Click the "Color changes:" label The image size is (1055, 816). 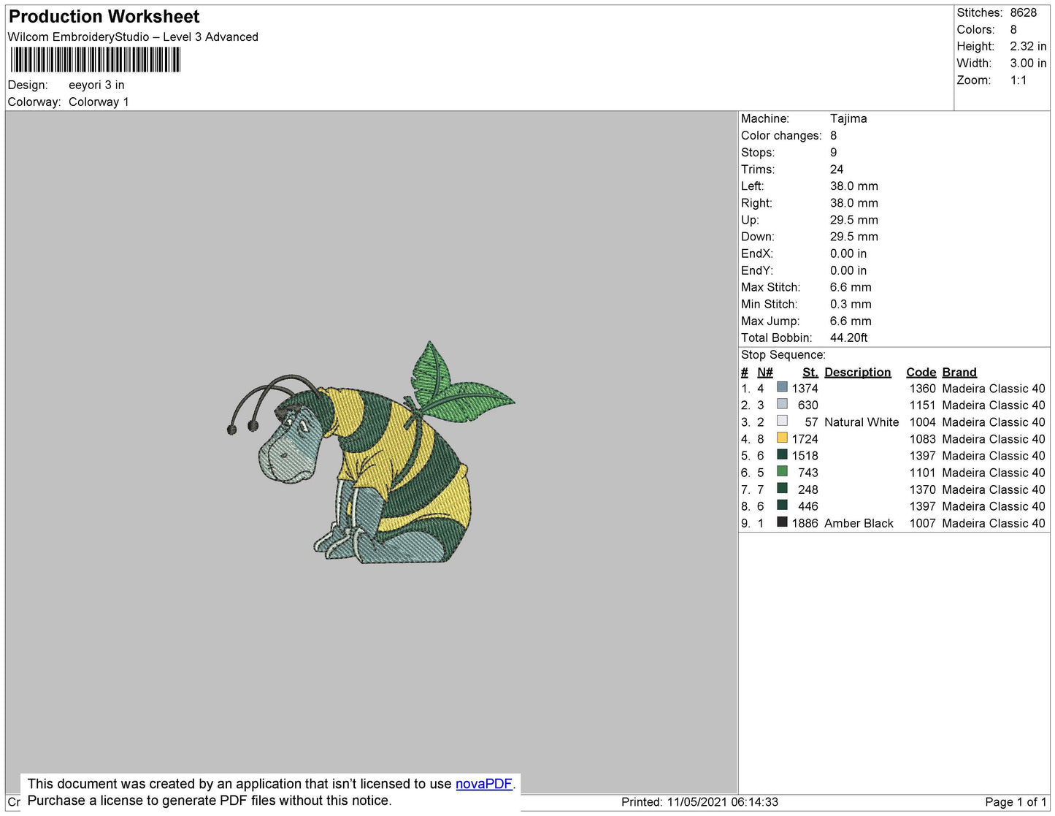tap(781, 136)
